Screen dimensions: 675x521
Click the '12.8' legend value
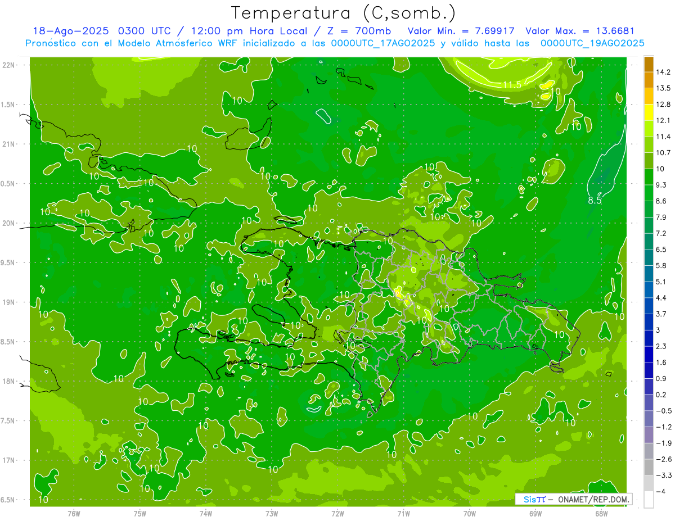pyautogui.click(x=663, y=105)
